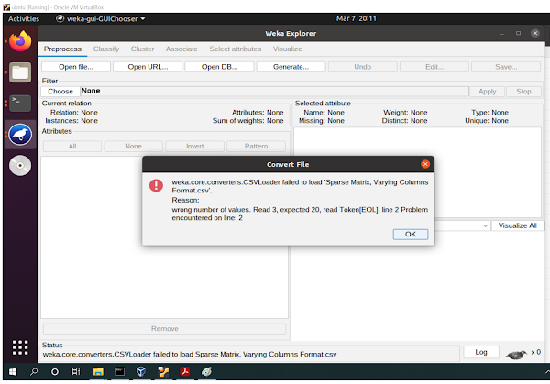Open the Activities overview
Screen dimensions: 550x384
coord(24,19)
